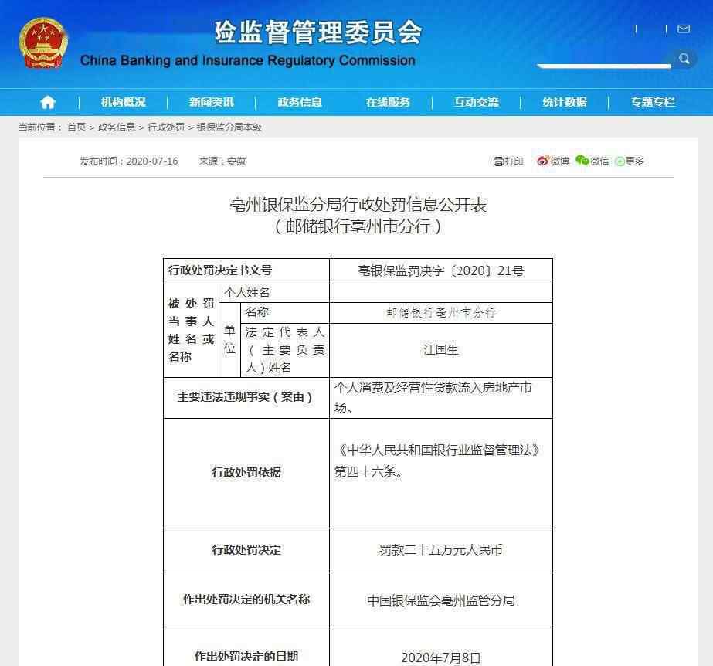The width and height of the screenshot is (713, 666).
Task: Click the national emblem logo
Action: point(43,43)
